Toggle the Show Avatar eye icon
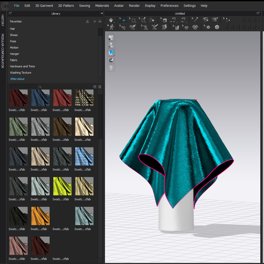The height and width of the screenshot is (264, 264). tap(111, 45)
